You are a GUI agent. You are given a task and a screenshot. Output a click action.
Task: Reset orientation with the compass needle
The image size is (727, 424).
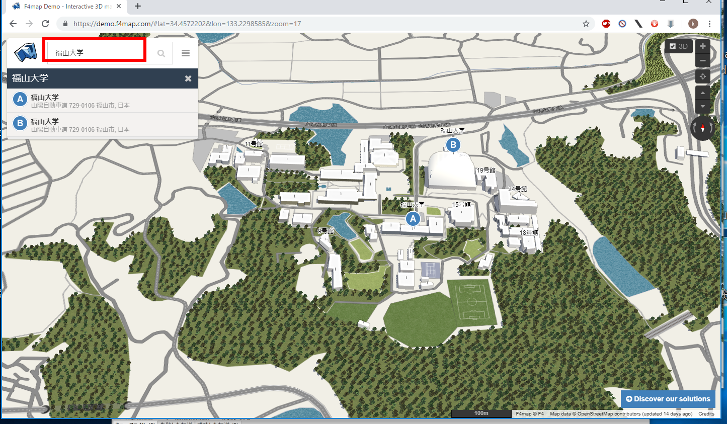[x=703, y=128]
